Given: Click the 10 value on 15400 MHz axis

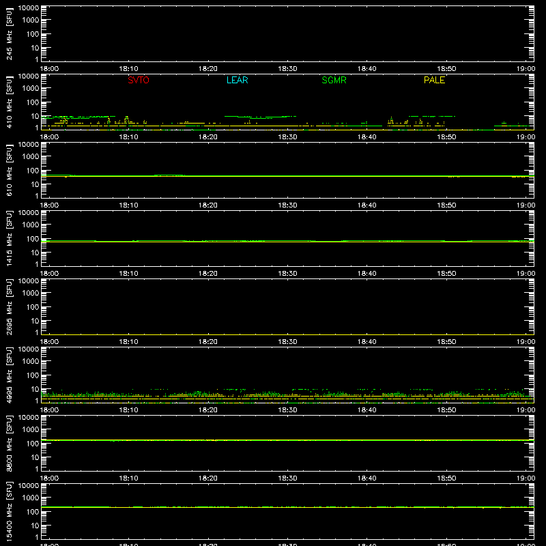Looking at the screenshot, I should tap(35, 526).
